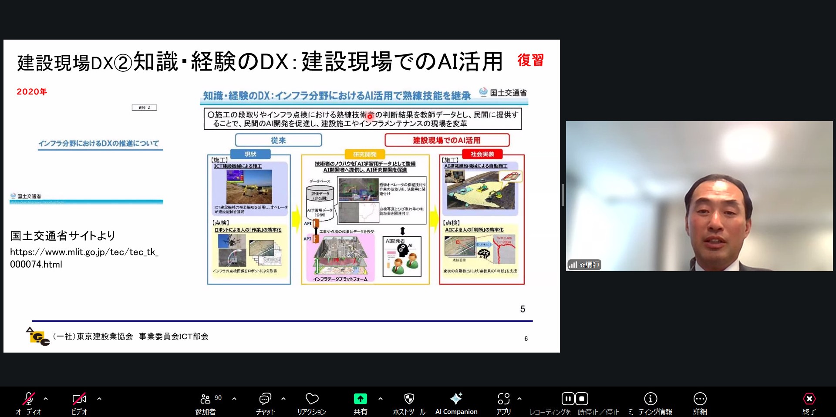Stop the recording
Screen dimensions: 836x417
[582, 399]
